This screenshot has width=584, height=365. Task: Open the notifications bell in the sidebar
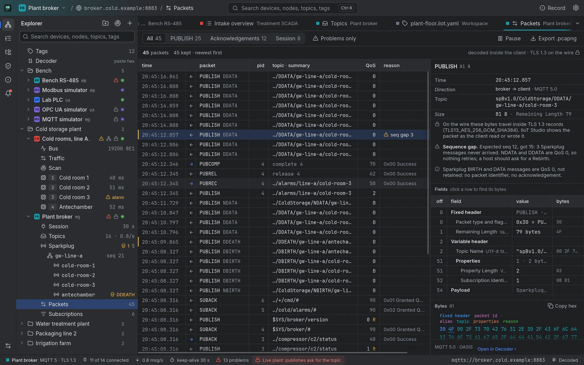pyautogui.click(x=8, y=93)
